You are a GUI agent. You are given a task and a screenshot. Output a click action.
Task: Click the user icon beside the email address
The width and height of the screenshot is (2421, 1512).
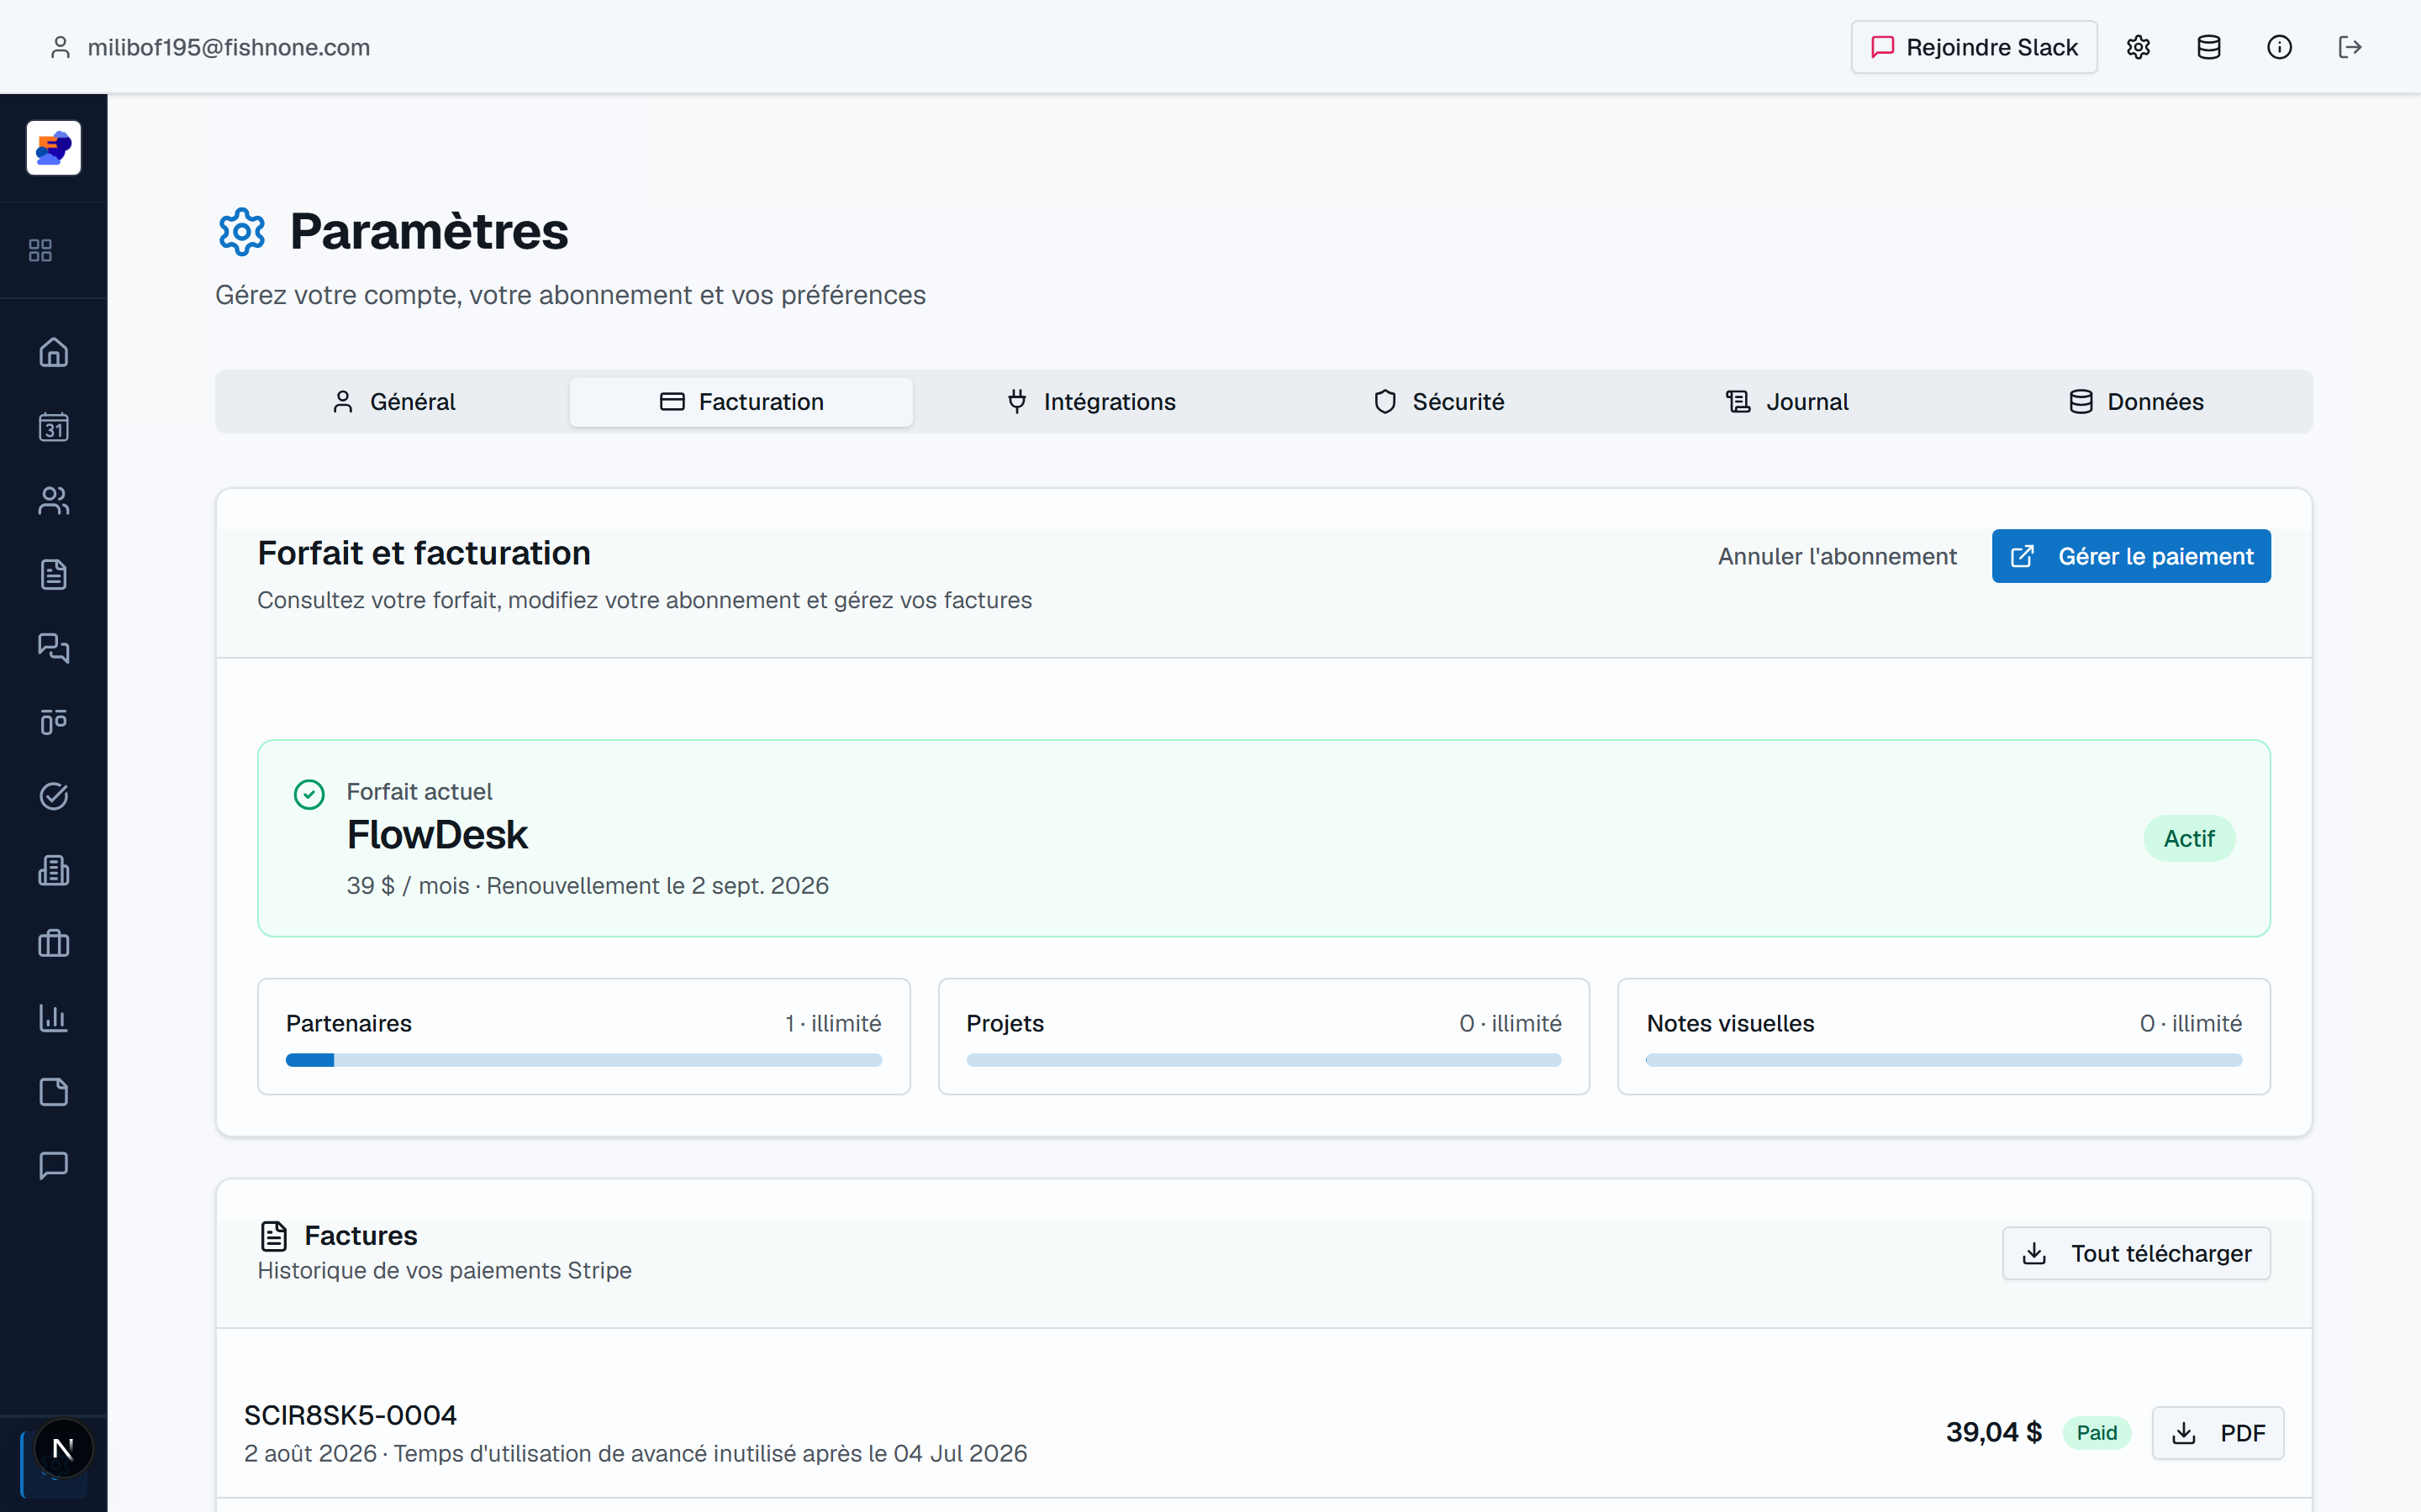tap(60, 47)
